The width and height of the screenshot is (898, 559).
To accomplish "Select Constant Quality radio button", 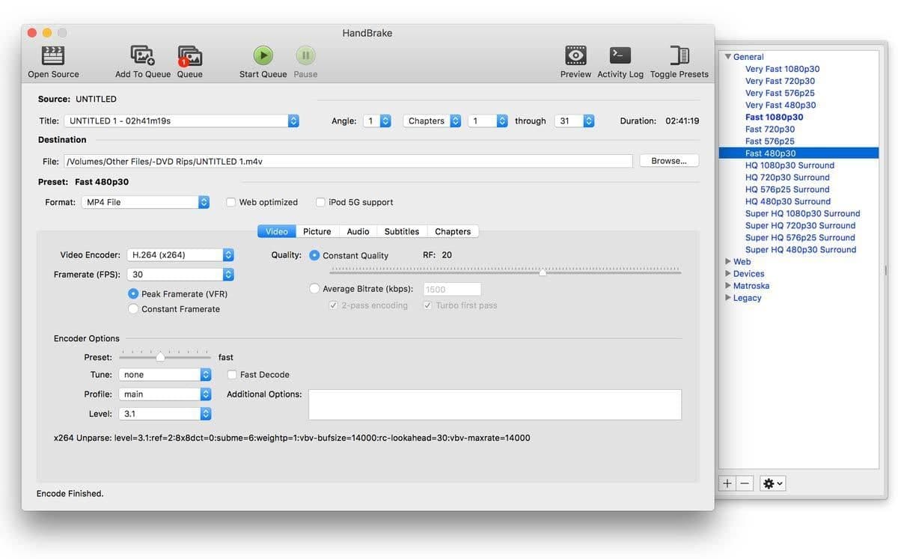I will pyautogui.click(x=314, y=255).
